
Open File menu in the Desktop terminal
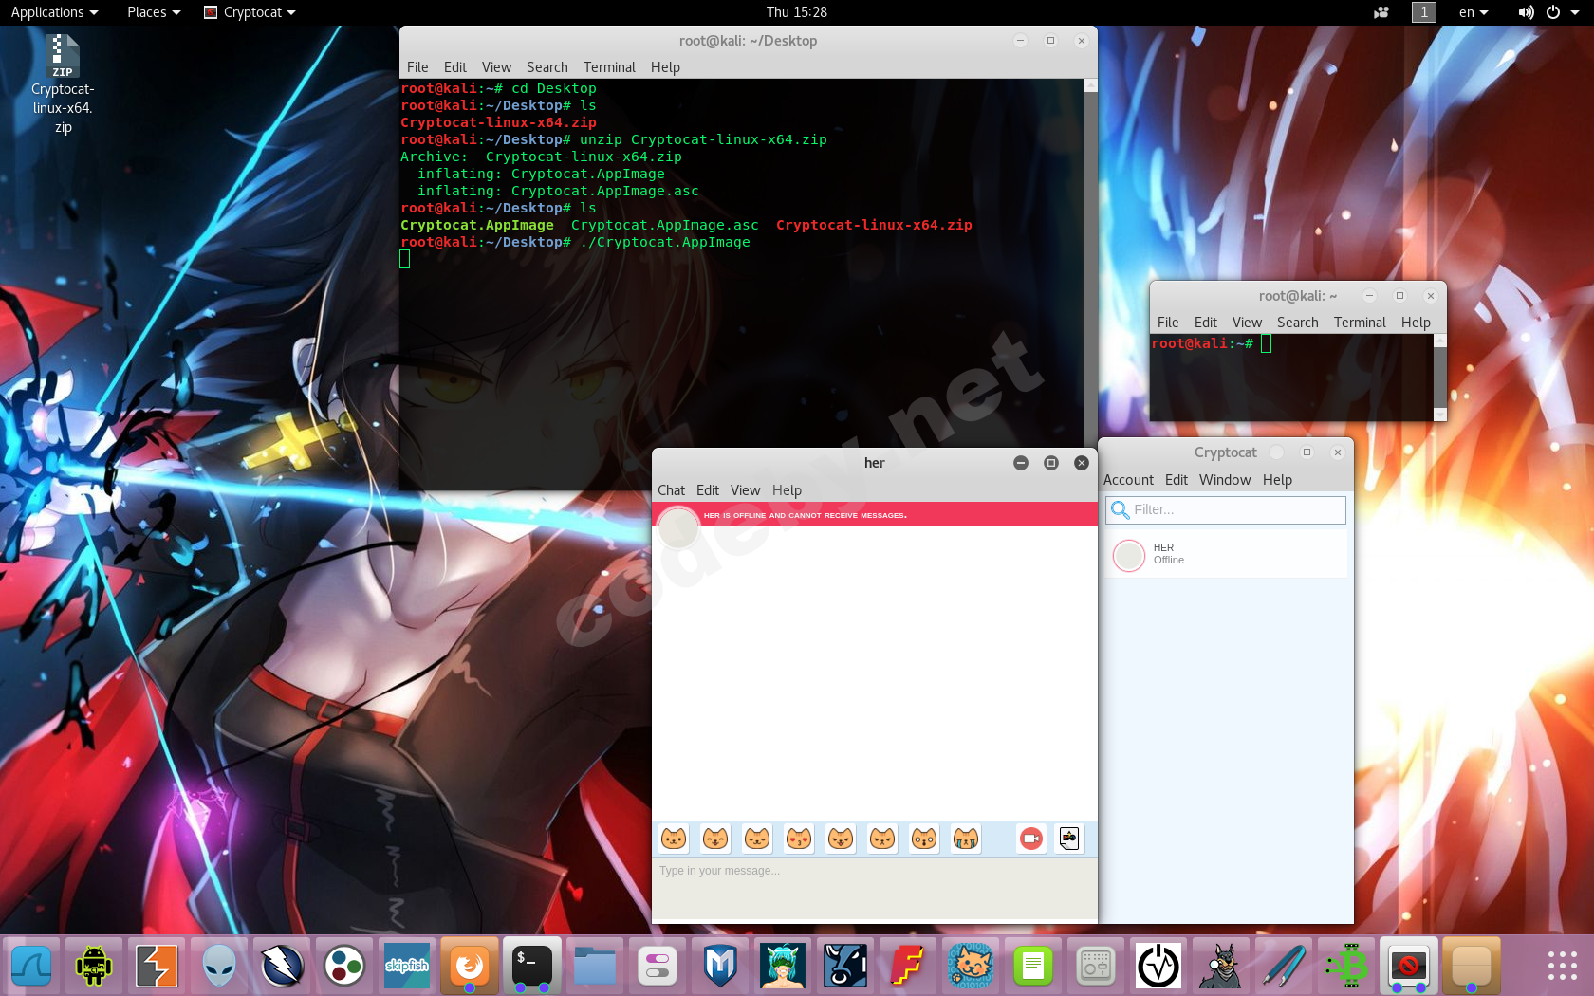click(417, 67)
